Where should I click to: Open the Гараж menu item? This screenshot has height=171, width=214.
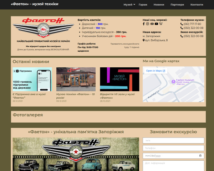143,5
